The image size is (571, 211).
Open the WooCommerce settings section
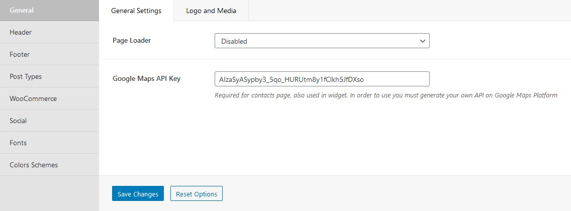coord(49,98)
